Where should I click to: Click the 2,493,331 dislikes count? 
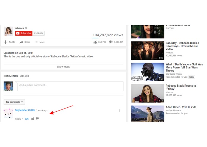coord(119,42)
